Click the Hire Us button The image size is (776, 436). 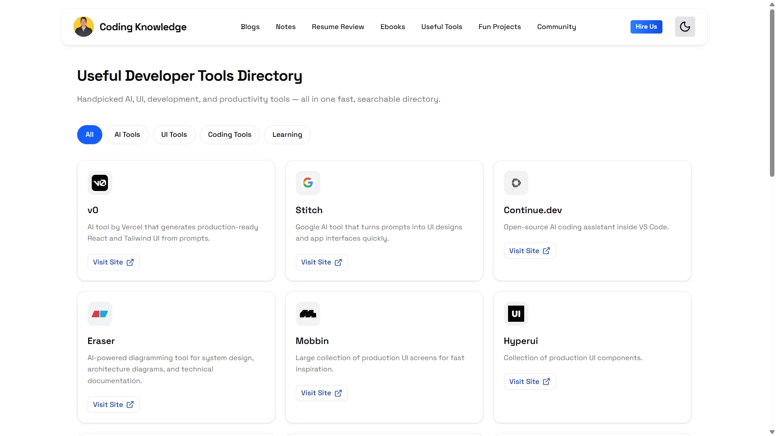646,27
